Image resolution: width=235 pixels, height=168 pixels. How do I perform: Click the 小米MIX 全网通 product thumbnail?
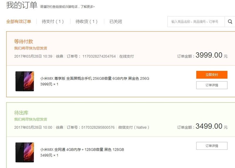click(x=25, y=152)
